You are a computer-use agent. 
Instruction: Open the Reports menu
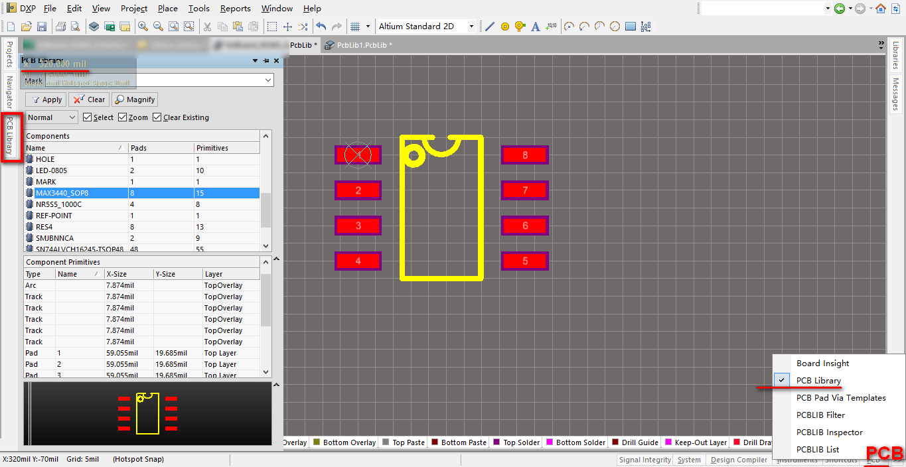[235, 9]
